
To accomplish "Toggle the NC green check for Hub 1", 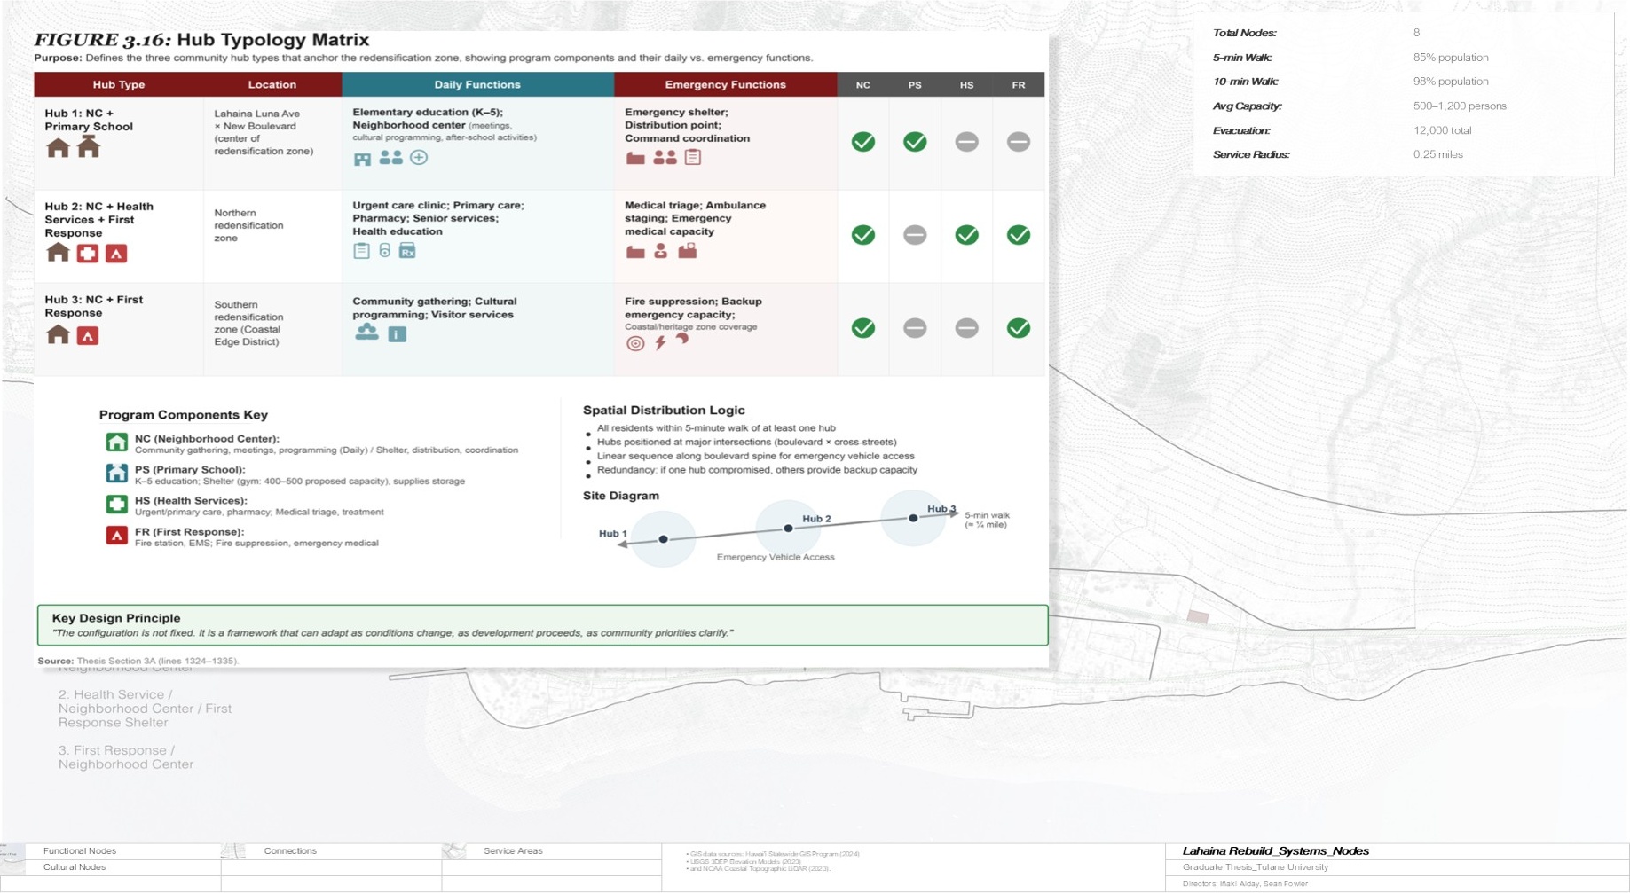I will (862, 140).
